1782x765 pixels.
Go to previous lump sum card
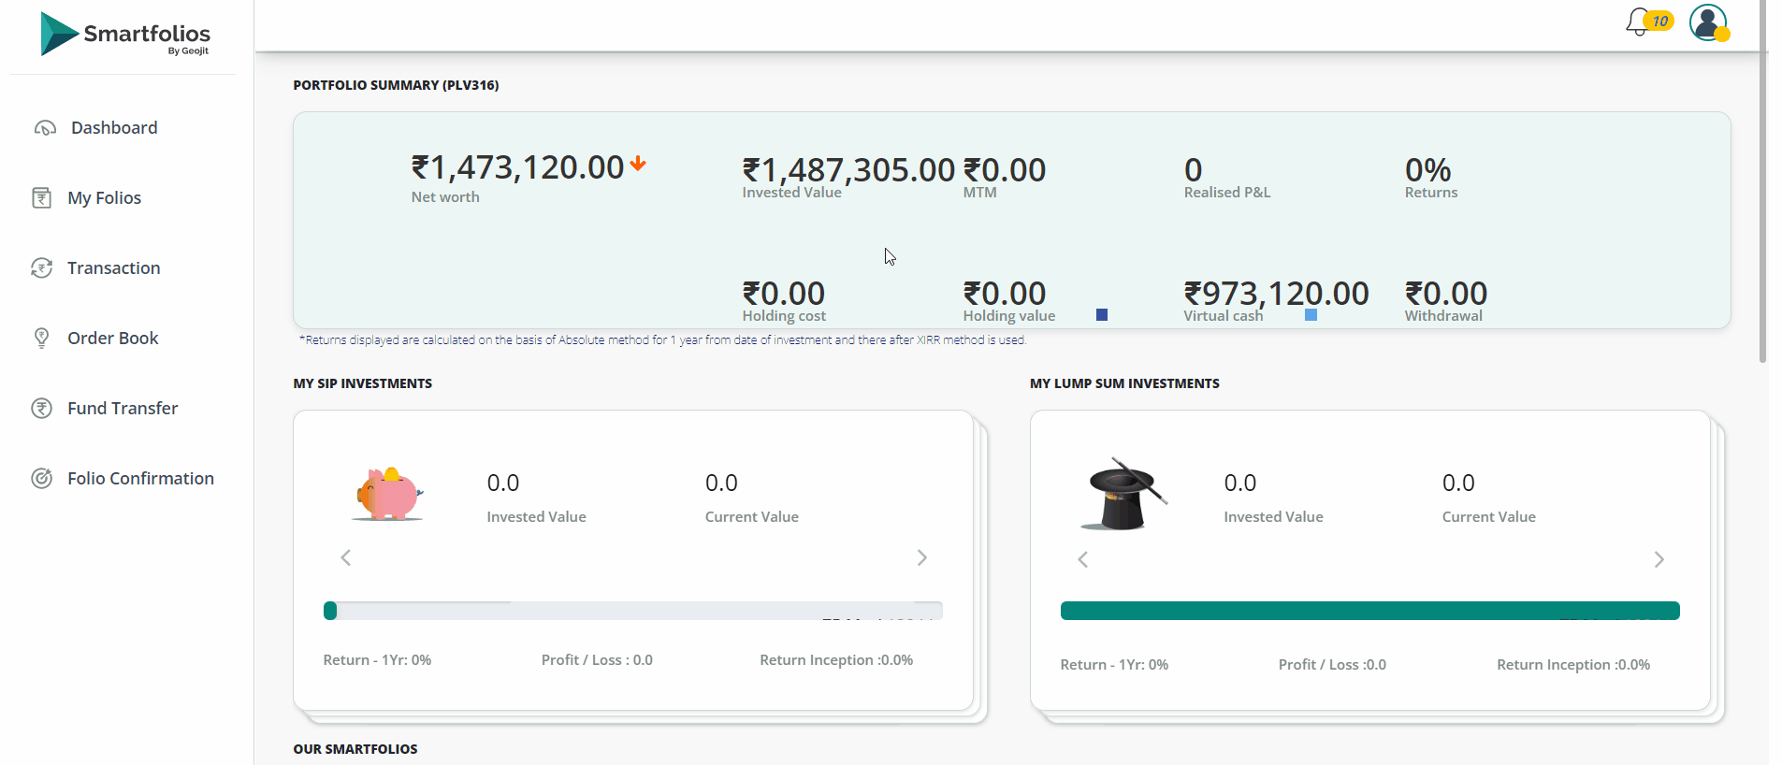1083,560
